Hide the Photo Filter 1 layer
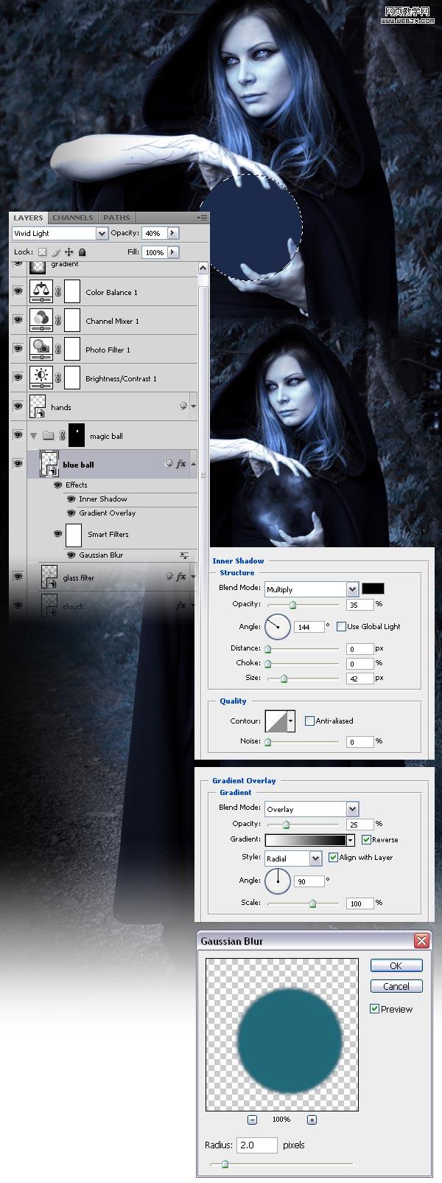This screenshot has width=442, height=1183. pos(18,350)
